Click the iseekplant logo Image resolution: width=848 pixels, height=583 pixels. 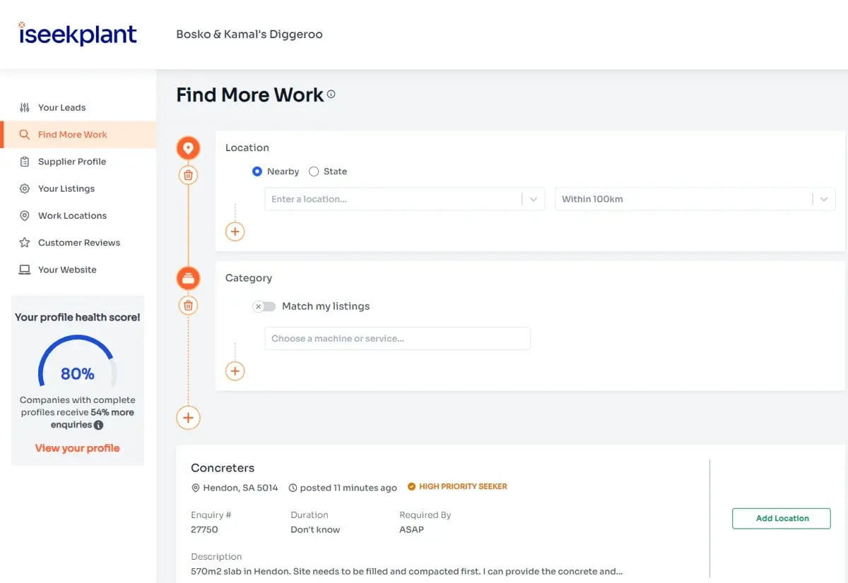77,34
